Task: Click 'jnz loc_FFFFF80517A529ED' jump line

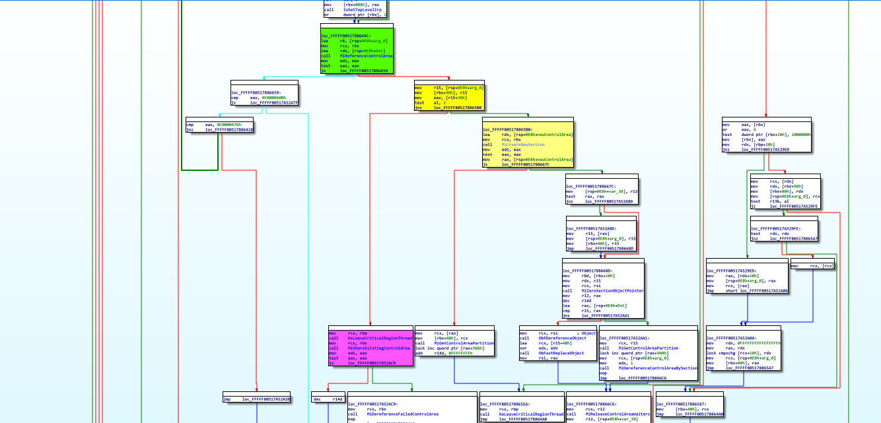Action: click(x=756, y=149)
